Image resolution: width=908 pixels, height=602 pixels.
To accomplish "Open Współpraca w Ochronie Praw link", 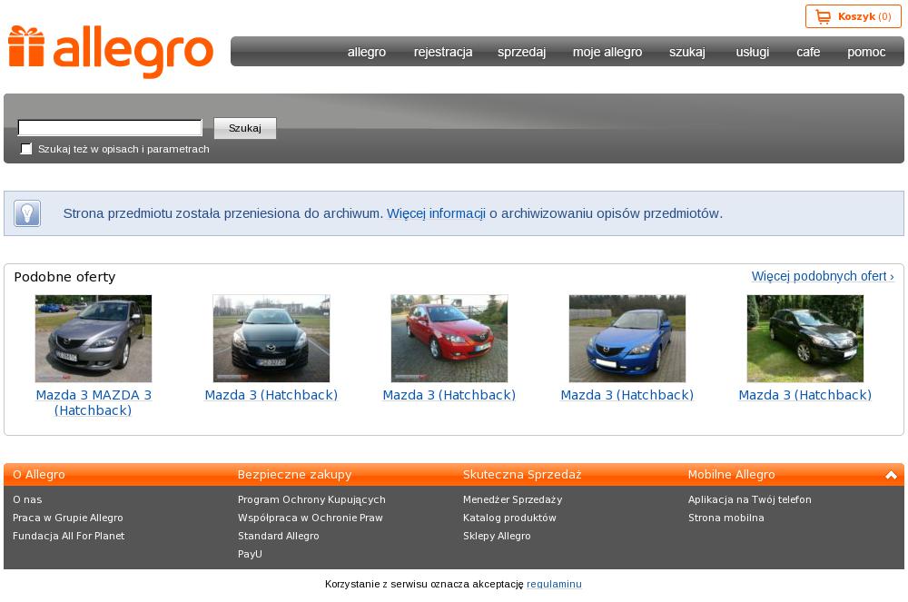I will pos(311,518).
